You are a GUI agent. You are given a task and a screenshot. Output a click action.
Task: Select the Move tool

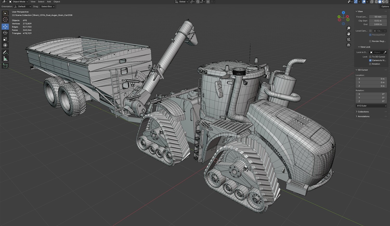coord(5,26)
